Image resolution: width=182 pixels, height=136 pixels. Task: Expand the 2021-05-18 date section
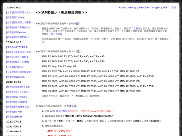[x=14, y=127]
